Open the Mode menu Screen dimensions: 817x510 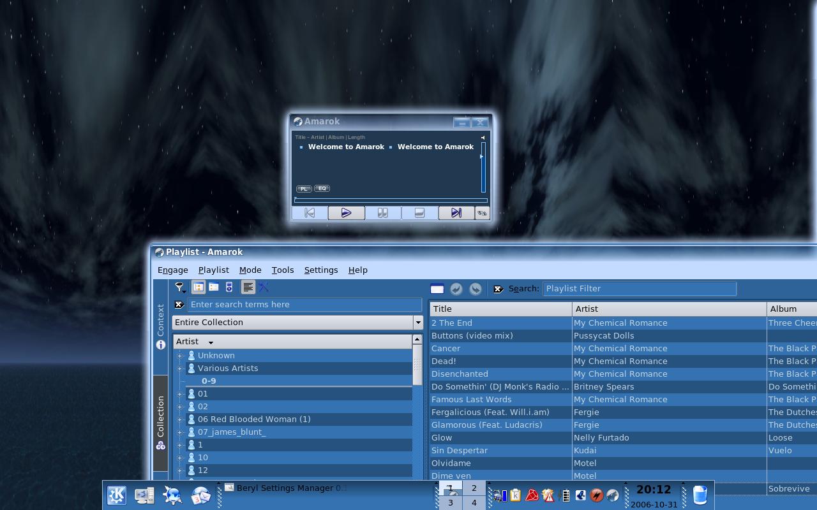(x=250, y=270)
